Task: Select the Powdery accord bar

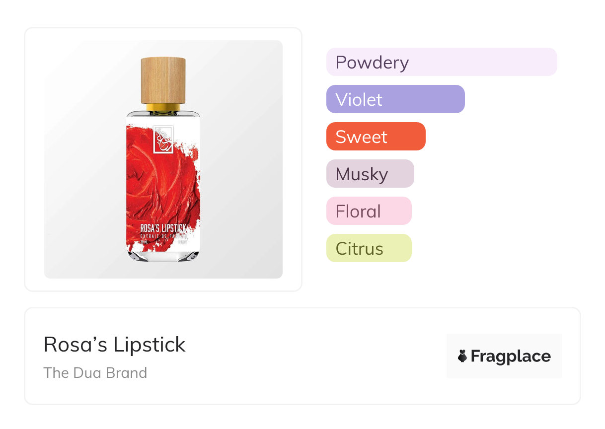Action: coord(441,62)
